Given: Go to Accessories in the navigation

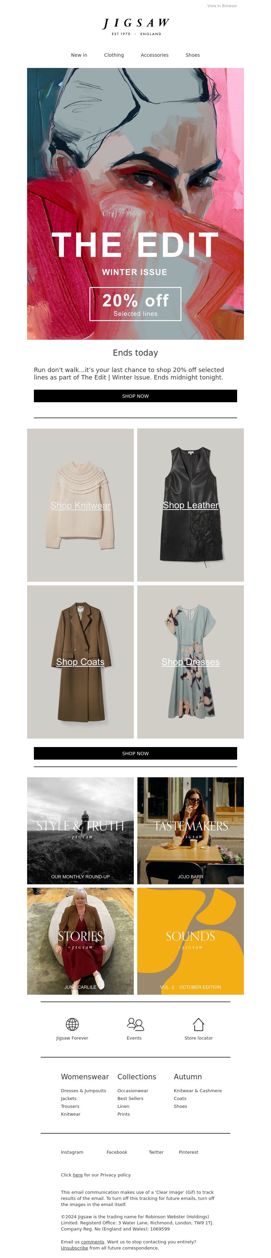Looking at the screenshot, I should (155, 55).
